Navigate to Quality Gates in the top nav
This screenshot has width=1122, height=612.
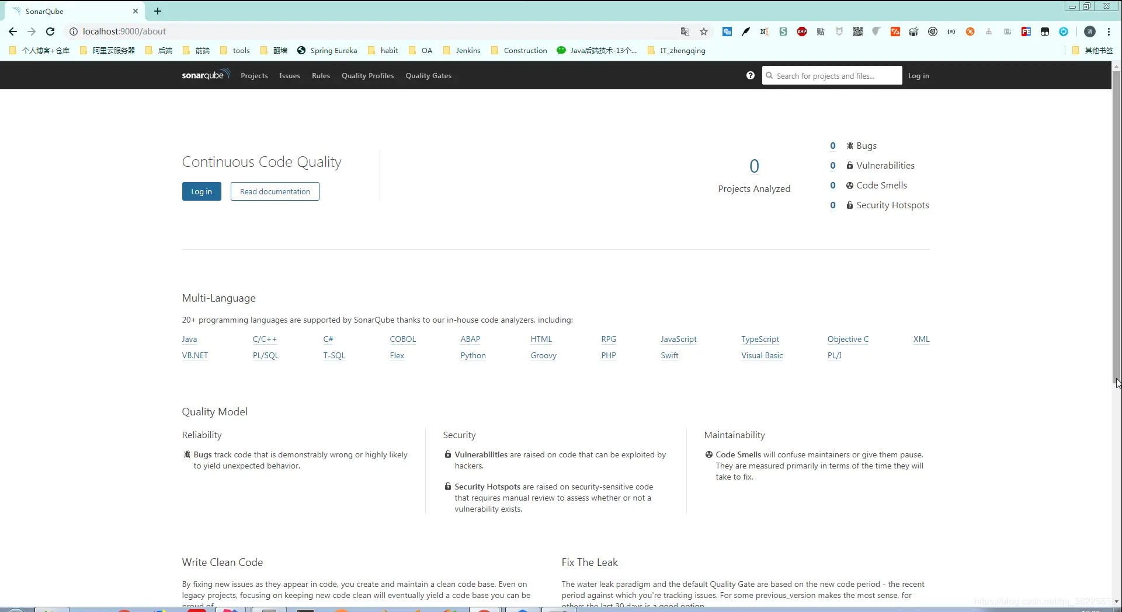click(x=428, y=75)
